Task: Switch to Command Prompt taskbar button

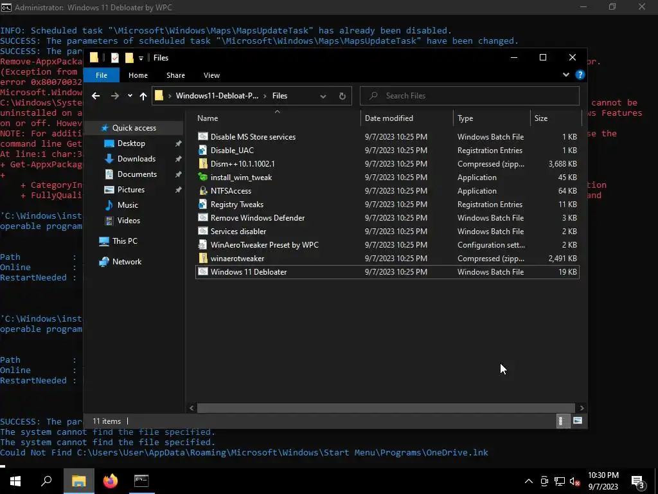Action: point(141,481)
